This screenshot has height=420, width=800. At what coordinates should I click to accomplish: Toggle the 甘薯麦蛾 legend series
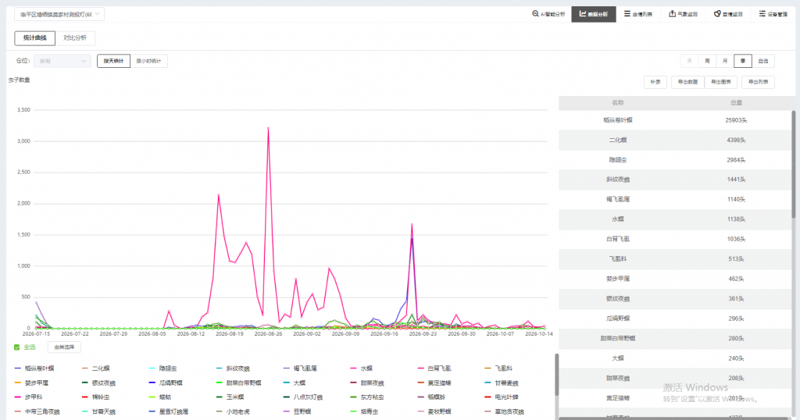tap(502, 383)
